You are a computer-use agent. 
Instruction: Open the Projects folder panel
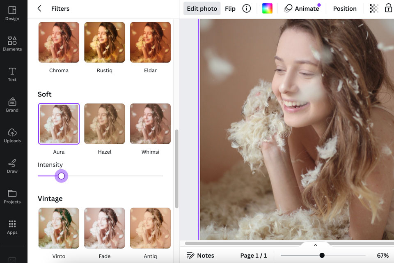click(12, 196)
